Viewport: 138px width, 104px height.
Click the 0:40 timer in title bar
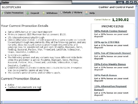[x=120, y=3]
